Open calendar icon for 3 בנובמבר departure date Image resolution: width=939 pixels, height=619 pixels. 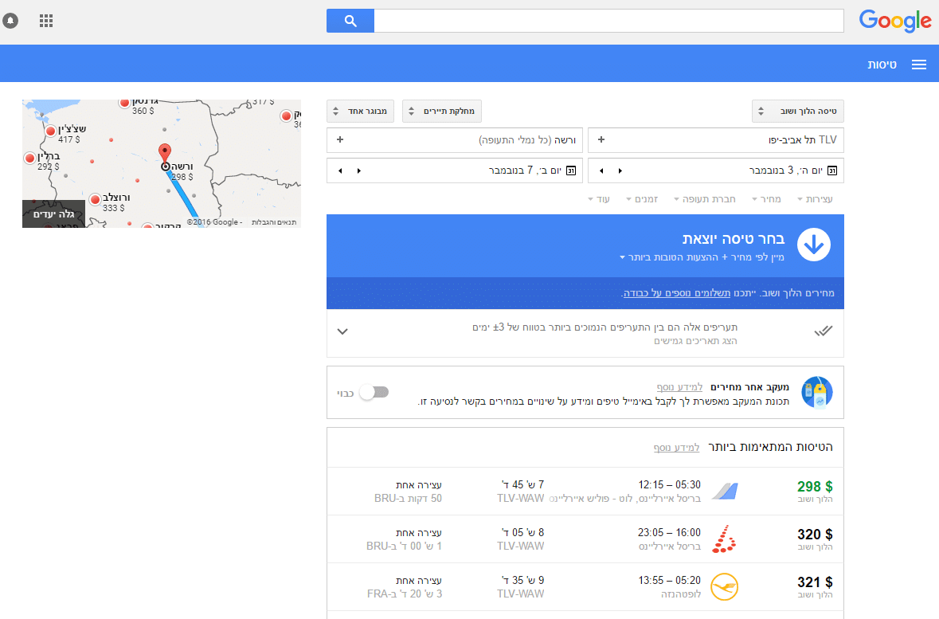[831, 170]
